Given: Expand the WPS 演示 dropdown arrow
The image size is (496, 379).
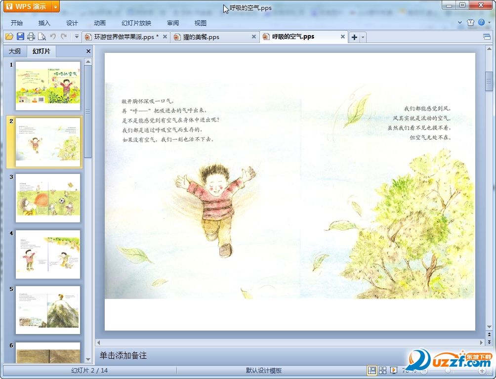Looking at the screenshot, I should [55, 6].
